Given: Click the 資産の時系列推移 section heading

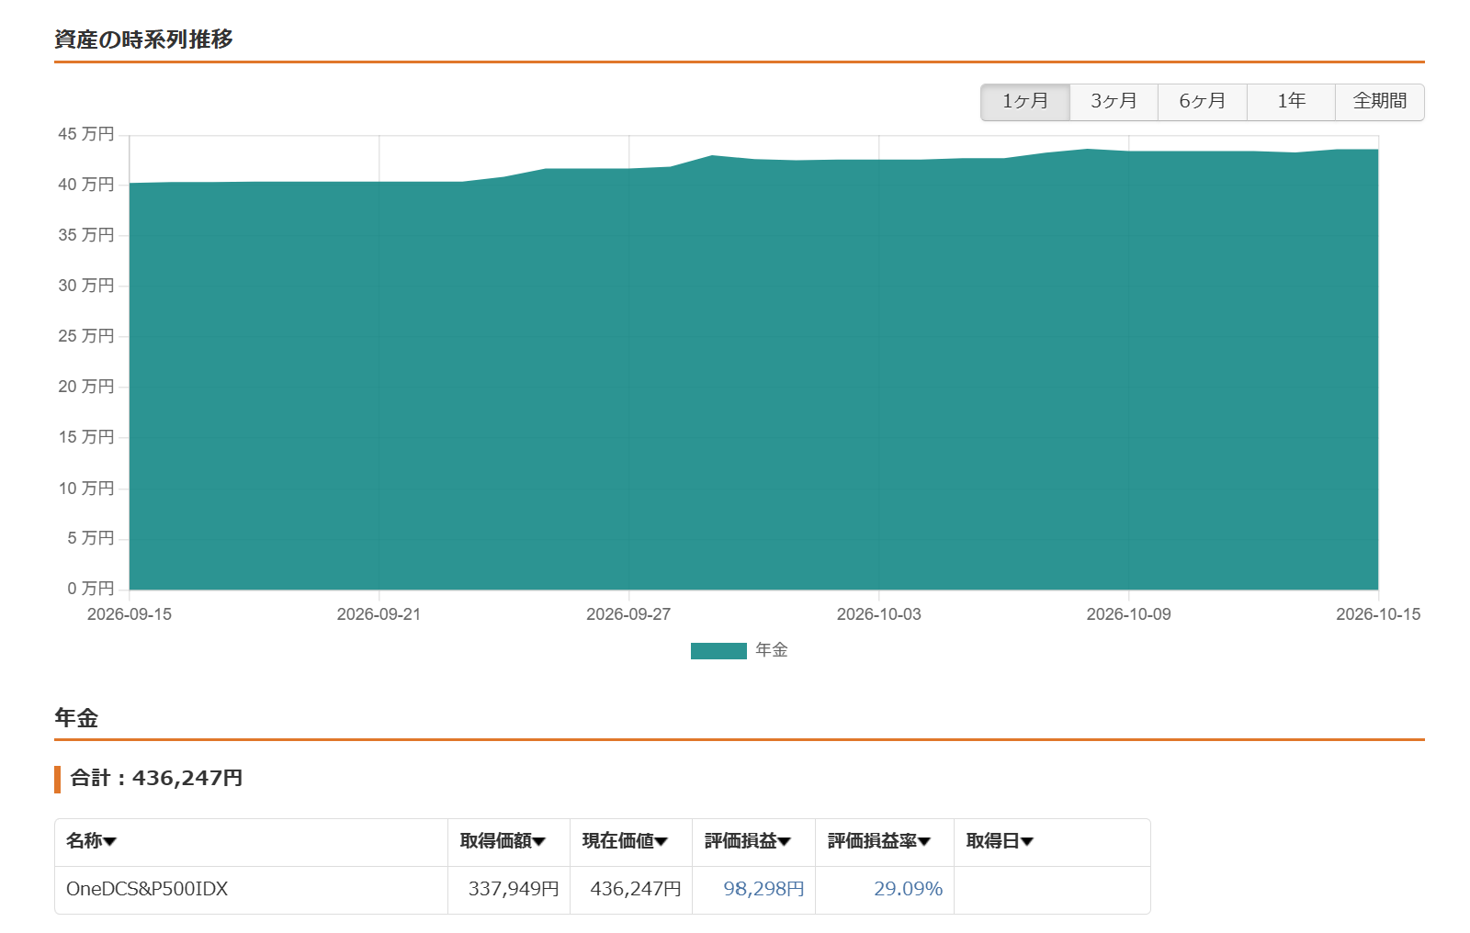Looking at the screenshot, I should tap(143, 39).
